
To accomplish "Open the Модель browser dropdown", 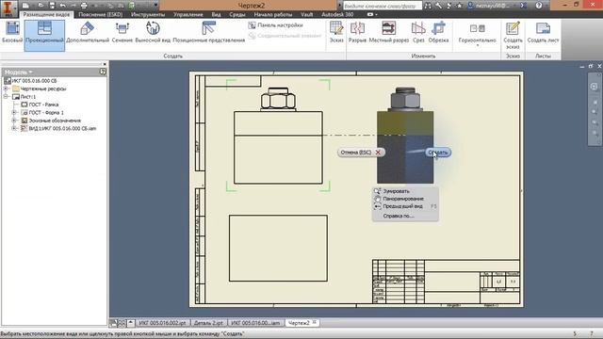I will pos(19,72).
